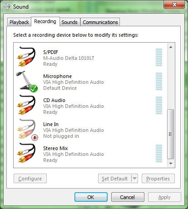Screen dimensions: 188x209
Task: Confirm with the OK button
Action: coord(91,197)
